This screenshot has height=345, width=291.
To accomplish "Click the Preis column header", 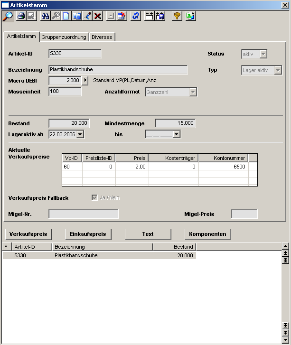I will (x=132, y=158).
